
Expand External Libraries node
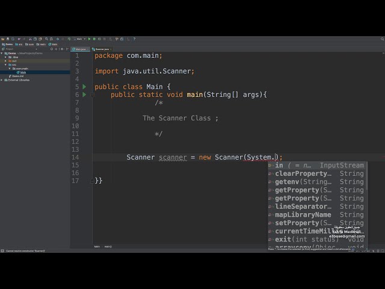click(2, 80)
